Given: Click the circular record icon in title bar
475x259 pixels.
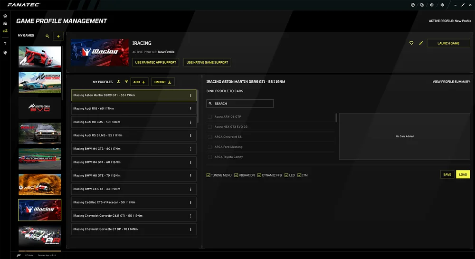Looking at the screenshot, I should click(x=432, y=5).
